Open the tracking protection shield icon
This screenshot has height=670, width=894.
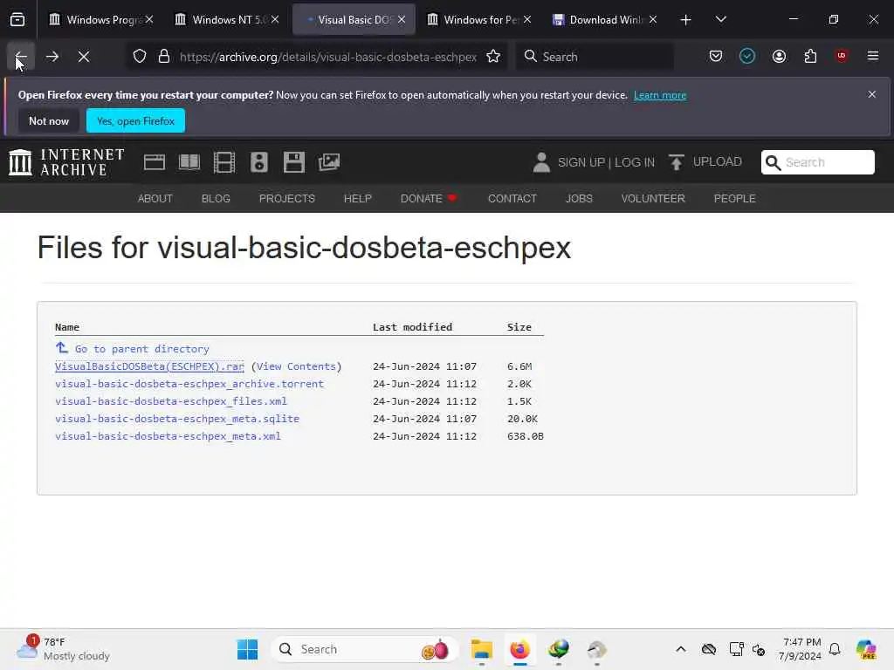click(140, 57)
